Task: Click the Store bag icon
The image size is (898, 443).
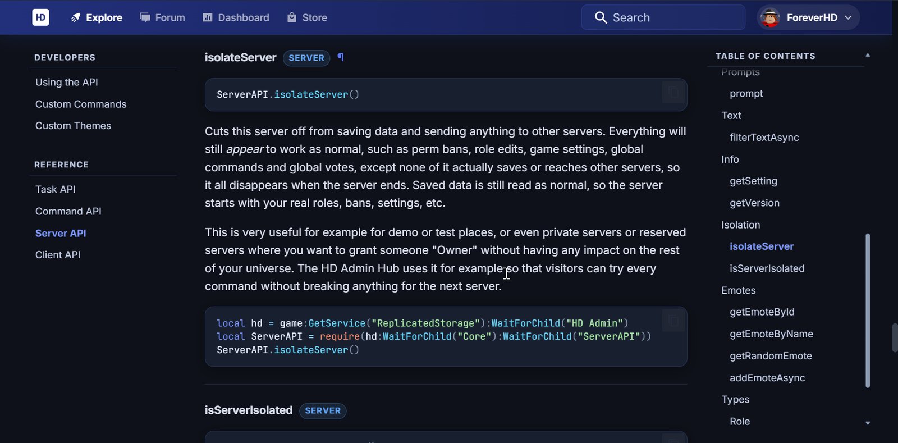Action: click(292, 17)
